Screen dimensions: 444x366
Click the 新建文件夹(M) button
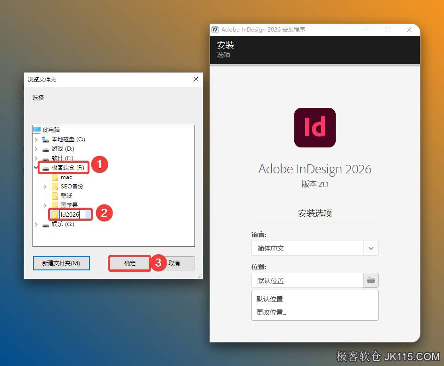(61, 263)
